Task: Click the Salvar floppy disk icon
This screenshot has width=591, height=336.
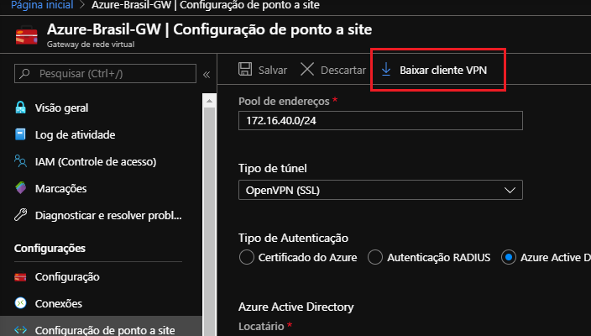Action: [245, 70]
